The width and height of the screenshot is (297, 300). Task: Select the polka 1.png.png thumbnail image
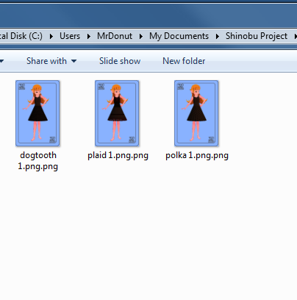196,113
